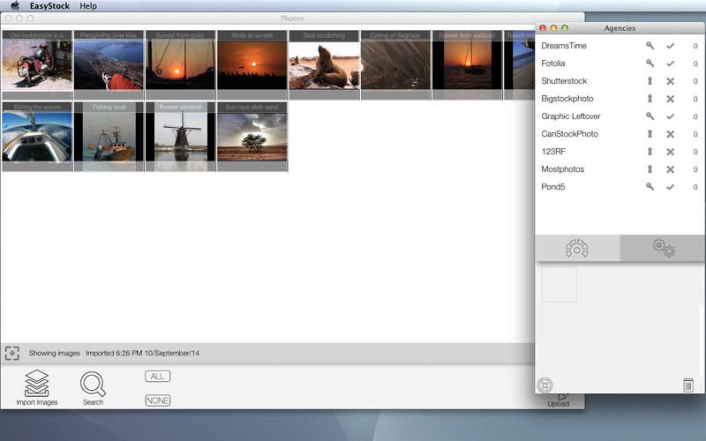
Task: Open the Search magnifier tool
Action: [93, 385]
